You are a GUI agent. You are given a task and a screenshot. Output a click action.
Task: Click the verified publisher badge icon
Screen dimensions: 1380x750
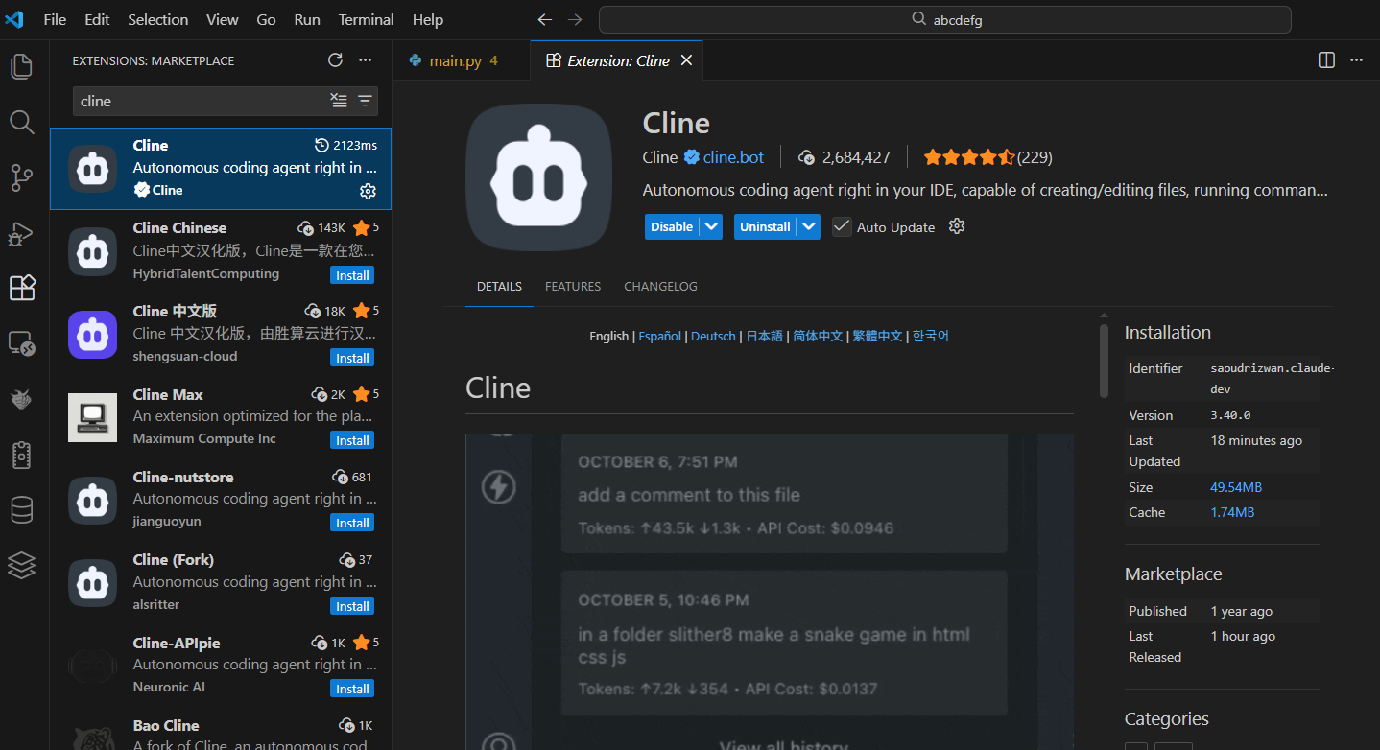click(691, 157)
